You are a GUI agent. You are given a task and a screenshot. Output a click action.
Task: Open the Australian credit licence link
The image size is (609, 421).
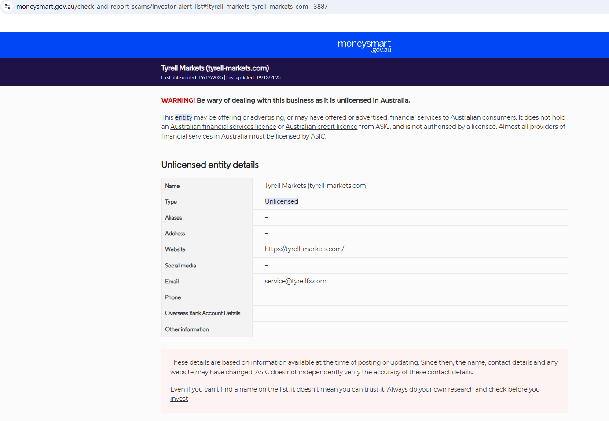point(321,127)
